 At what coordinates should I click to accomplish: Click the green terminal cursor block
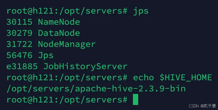click(135, 99)
